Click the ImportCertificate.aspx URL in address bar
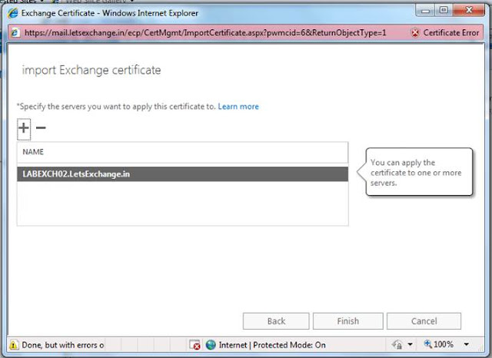The height and width of the screenshot is (358, 492). point(205,32)
